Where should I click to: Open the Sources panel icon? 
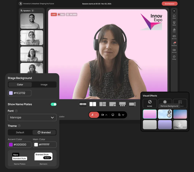(x=174, y=51)
